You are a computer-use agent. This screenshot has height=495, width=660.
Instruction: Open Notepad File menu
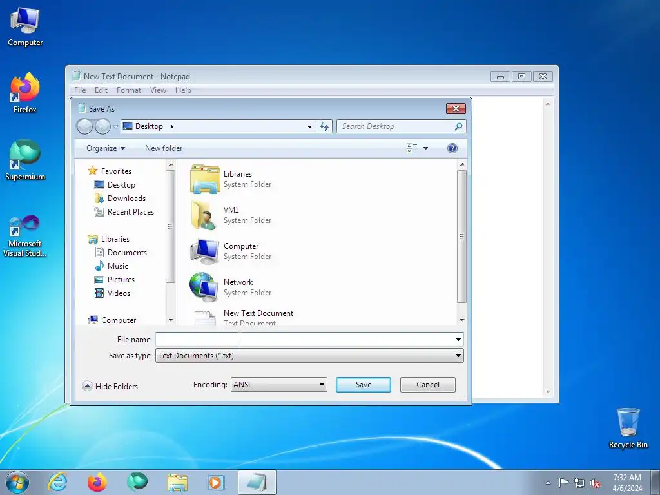click(x=80, y=90)
